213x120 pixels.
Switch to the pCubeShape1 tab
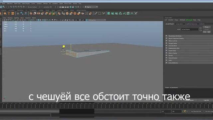point(170,24)
